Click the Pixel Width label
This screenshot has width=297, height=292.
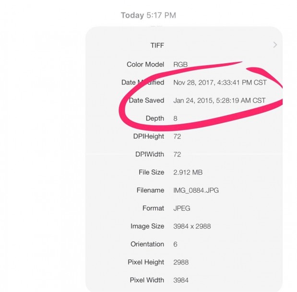pyautogui.click(x=147, y=280)
